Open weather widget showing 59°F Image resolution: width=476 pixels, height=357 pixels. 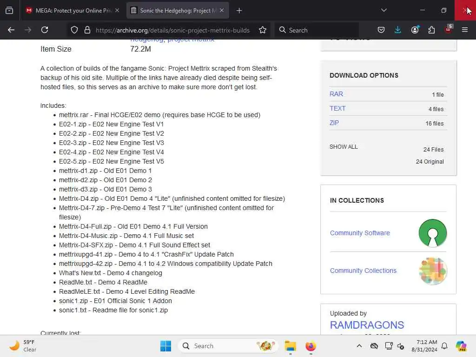tap(23, 346)
